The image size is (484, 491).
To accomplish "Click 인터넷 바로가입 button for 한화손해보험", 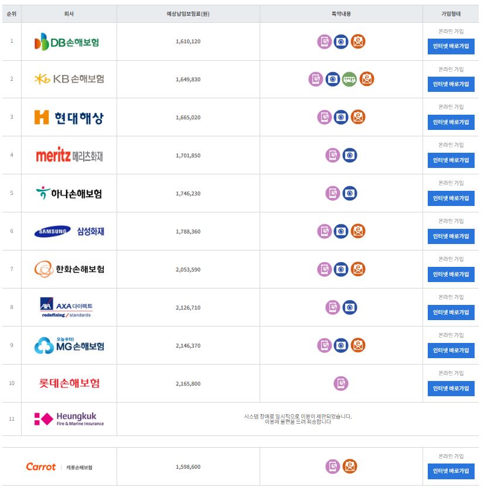I will coord(451,274).
